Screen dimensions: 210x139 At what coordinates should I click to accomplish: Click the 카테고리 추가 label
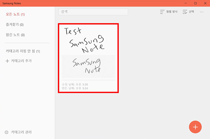[21, 61]
